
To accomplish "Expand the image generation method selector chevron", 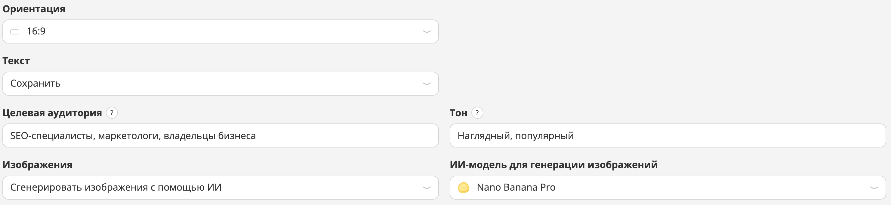I will point(427,187).
